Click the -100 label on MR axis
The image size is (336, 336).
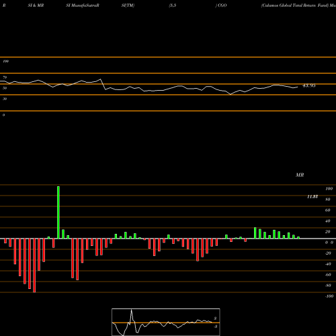coord(329,296)
